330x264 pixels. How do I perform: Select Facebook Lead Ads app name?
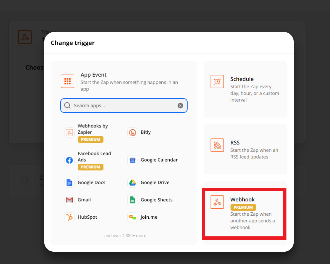pyautogui.click(x=94, y=156)
